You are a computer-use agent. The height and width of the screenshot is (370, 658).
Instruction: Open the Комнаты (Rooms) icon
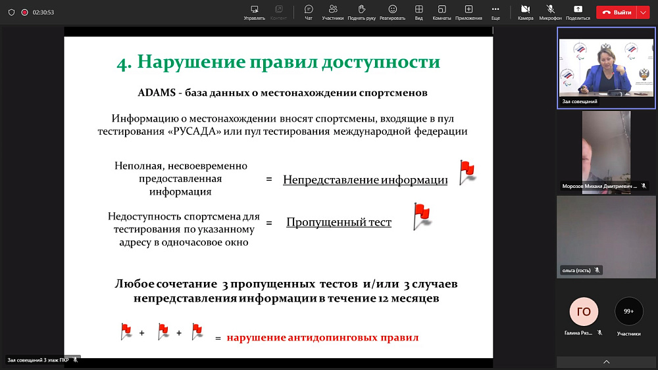[x=442, y=12]
